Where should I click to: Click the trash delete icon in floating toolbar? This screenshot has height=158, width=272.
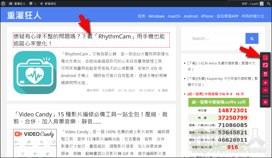point(265,74)
